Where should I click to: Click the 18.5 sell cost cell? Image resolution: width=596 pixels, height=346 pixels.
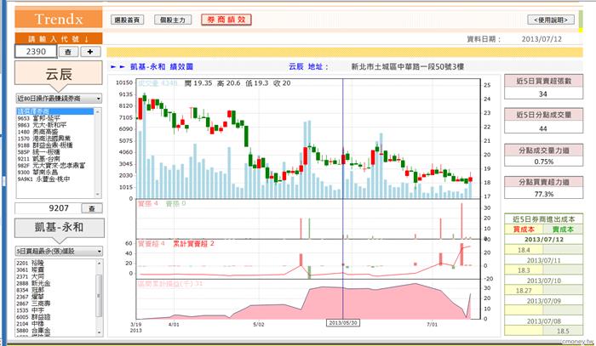(563, 331)
